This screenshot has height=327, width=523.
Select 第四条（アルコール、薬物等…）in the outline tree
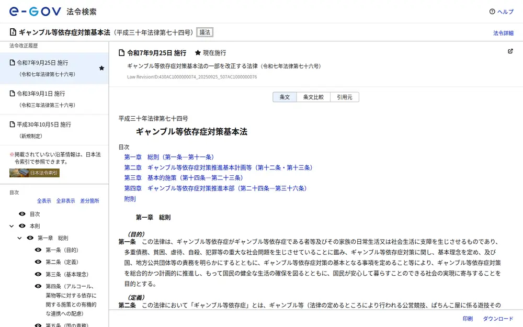click(x=71, y=300)
